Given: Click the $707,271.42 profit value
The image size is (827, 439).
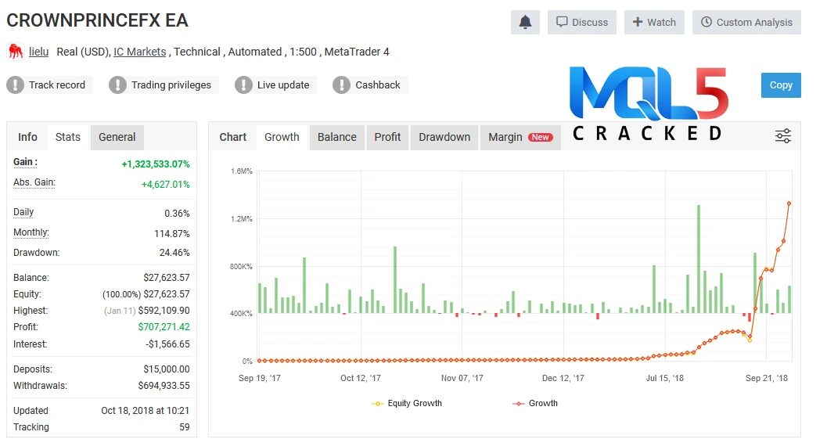Looking at the screenshot, I should click(x=164, y=327).
